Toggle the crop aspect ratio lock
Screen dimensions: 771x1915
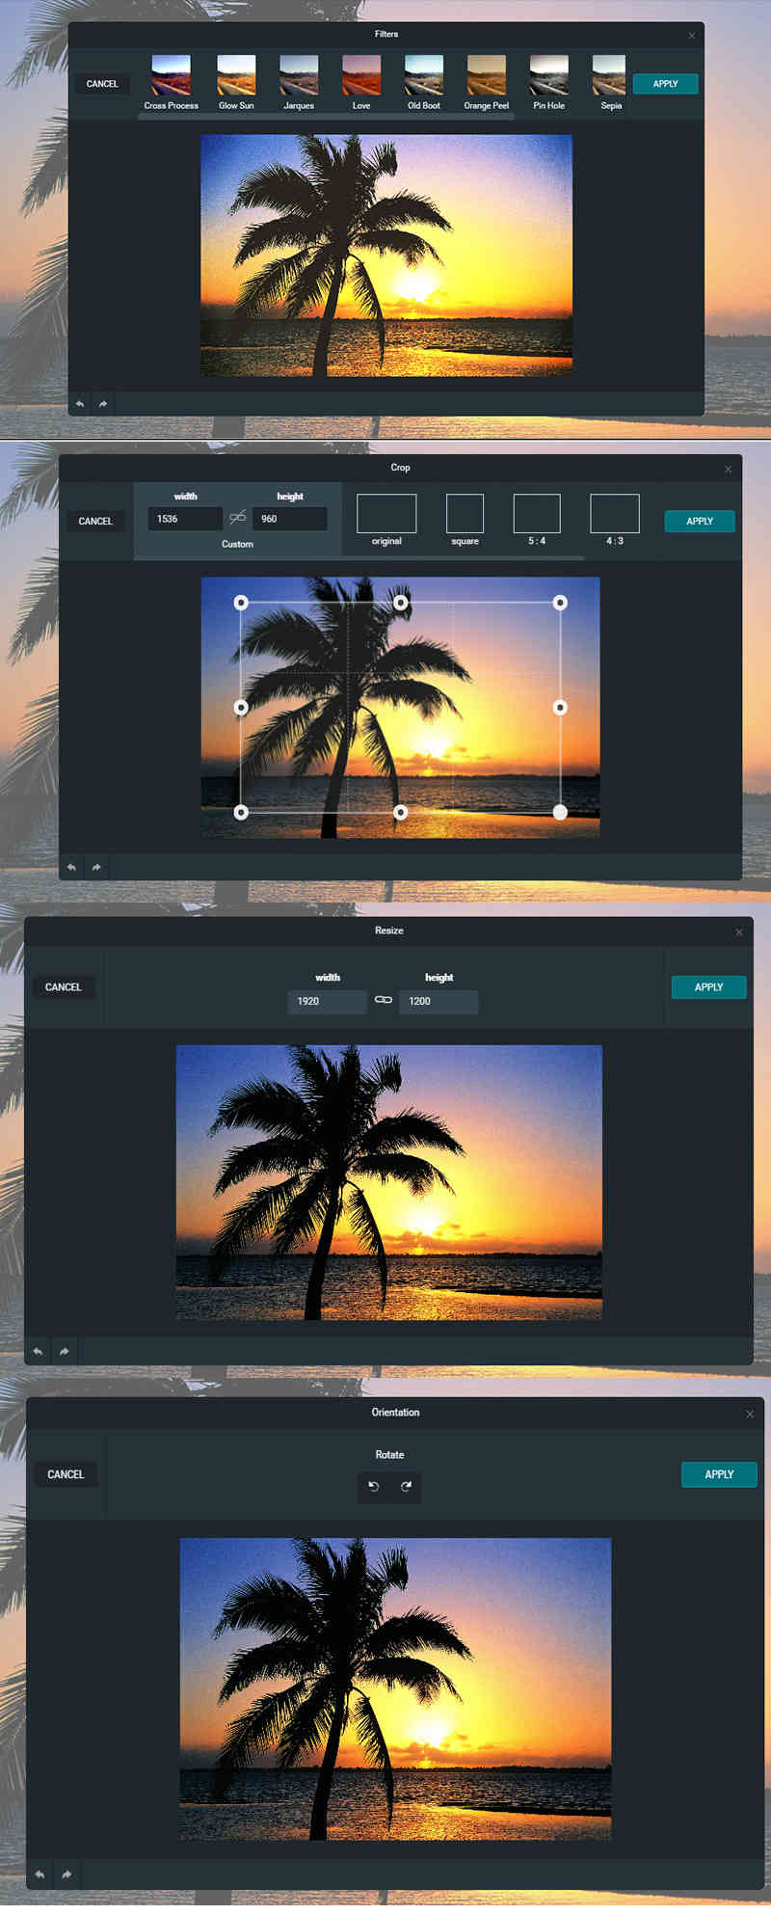tap(238, 519)
